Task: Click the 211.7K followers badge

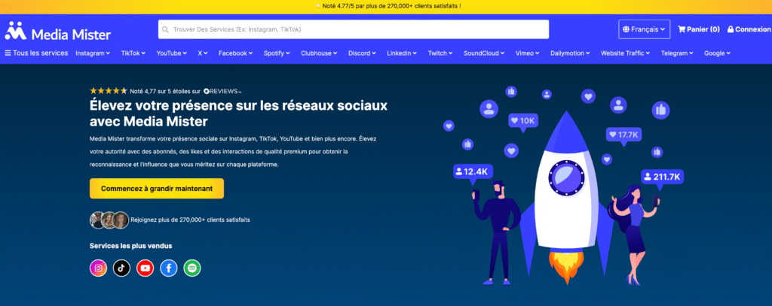Action: click(663, 177)
